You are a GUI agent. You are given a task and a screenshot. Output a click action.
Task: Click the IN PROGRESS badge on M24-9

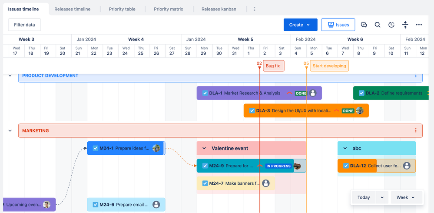click(278, 166)
